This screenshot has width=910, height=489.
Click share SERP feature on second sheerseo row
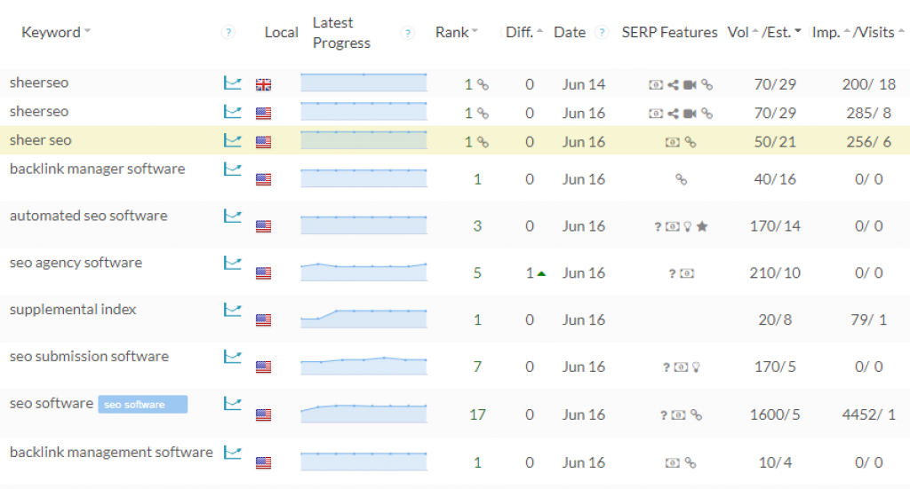click(x=673, y=114)
